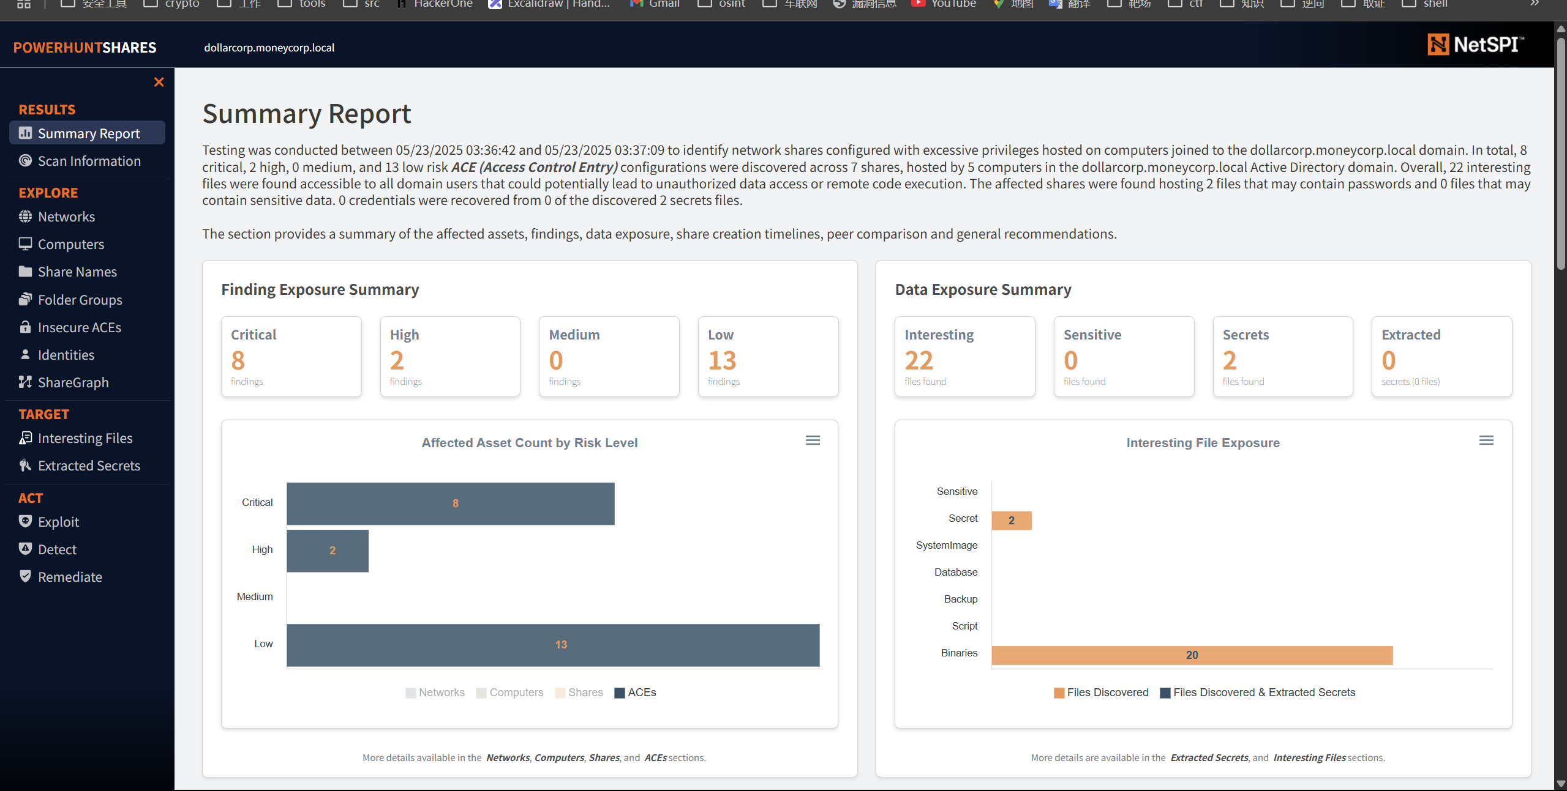Viewport: 1567px width, 791px height.
Task: Click the Binaries bar showing 20
Action: 1192,655
